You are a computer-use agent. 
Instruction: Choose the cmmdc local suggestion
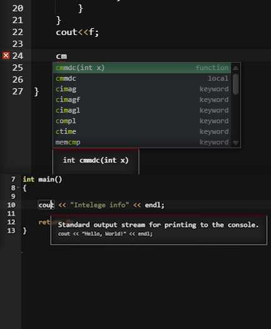pos(142,78)
